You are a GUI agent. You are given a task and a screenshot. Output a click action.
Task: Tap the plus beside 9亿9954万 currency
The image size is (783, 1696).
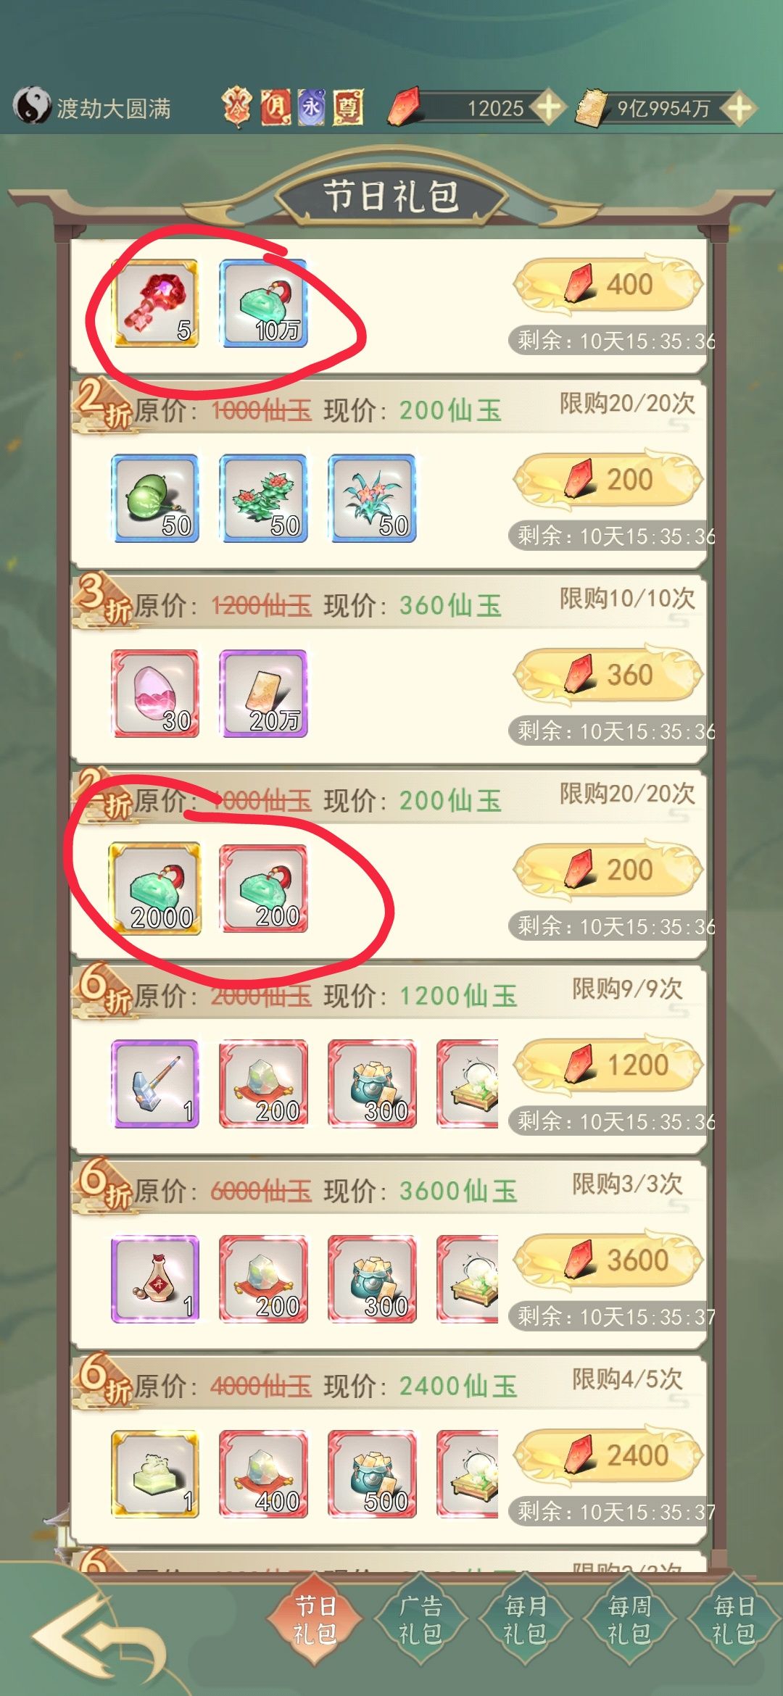pyautogui.click(x=739, y=109)
